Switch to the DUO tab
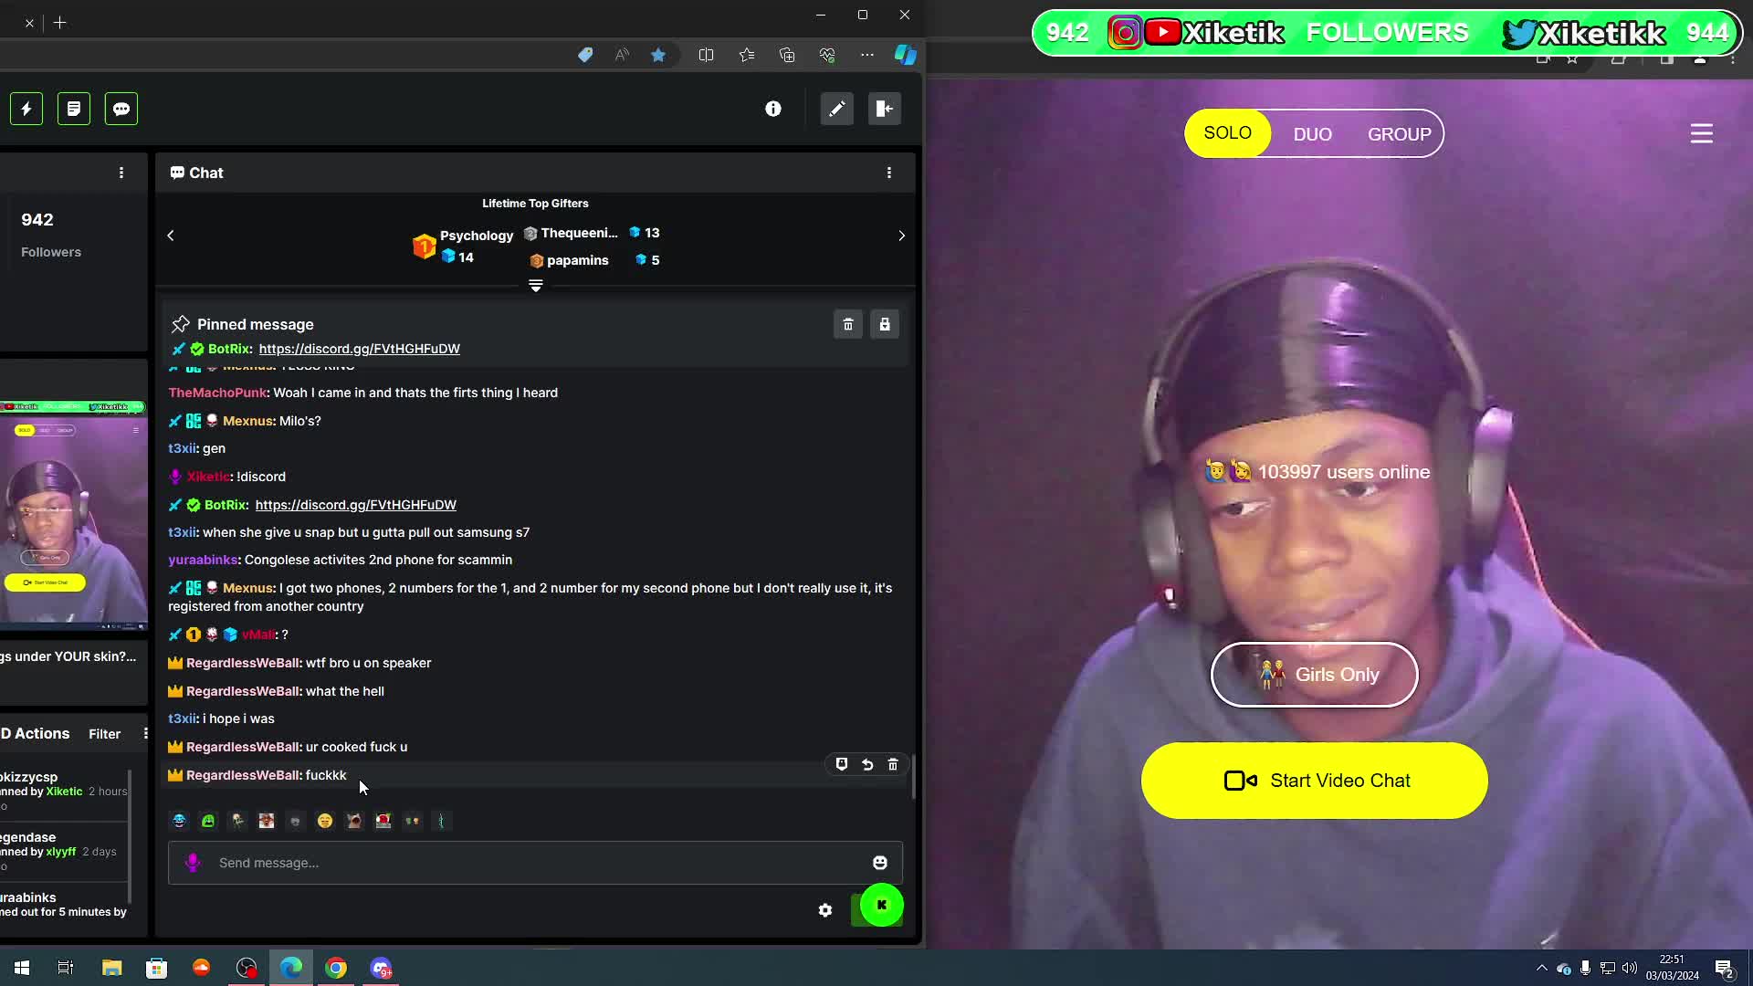Viewport: 1753px width, 986px height. [1312, 133]
